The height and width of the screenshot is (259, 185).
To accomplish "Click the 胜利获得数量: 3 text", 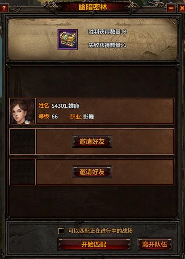I will click(107, 32).
